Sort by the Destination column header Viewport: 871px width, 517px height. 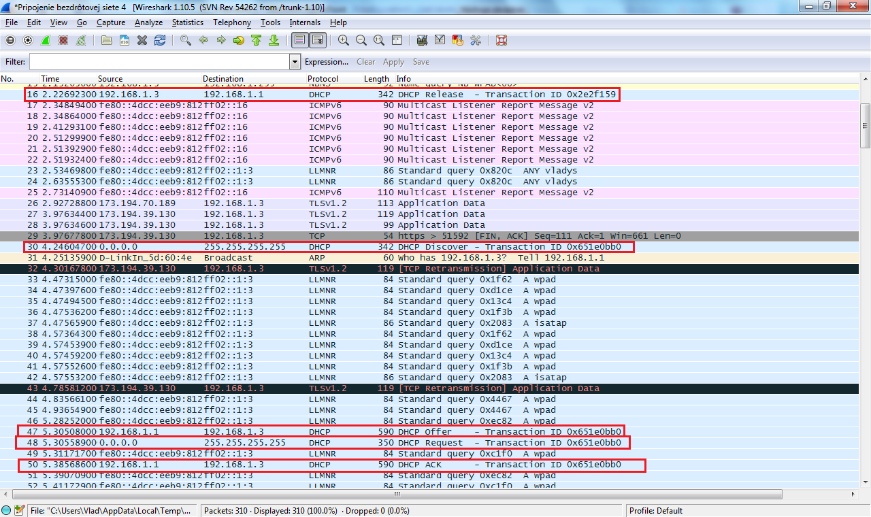(x=223, y=79)
